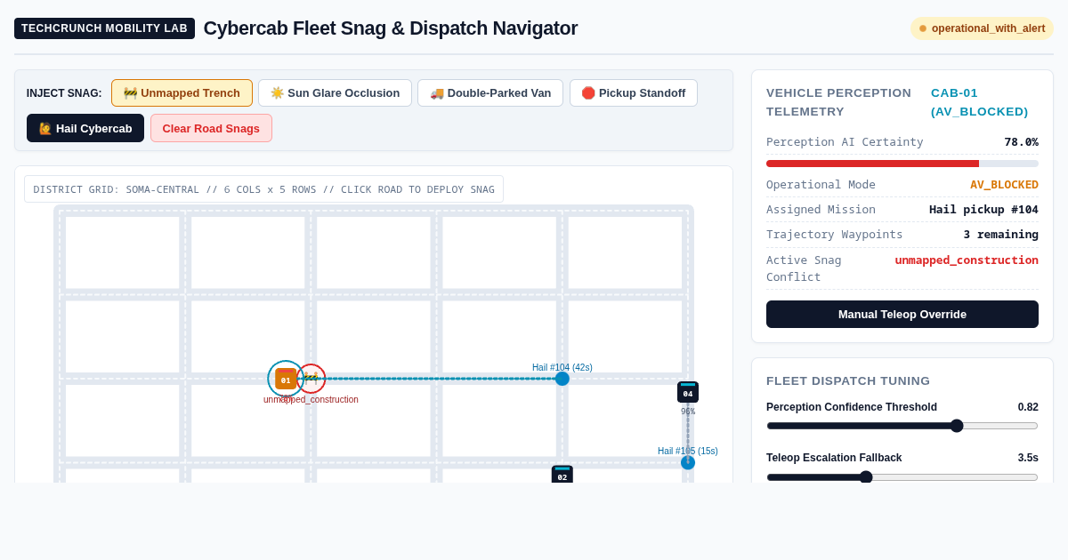
Task: Click the Hail pickup #104 mission value
Action: click(983, 209)
